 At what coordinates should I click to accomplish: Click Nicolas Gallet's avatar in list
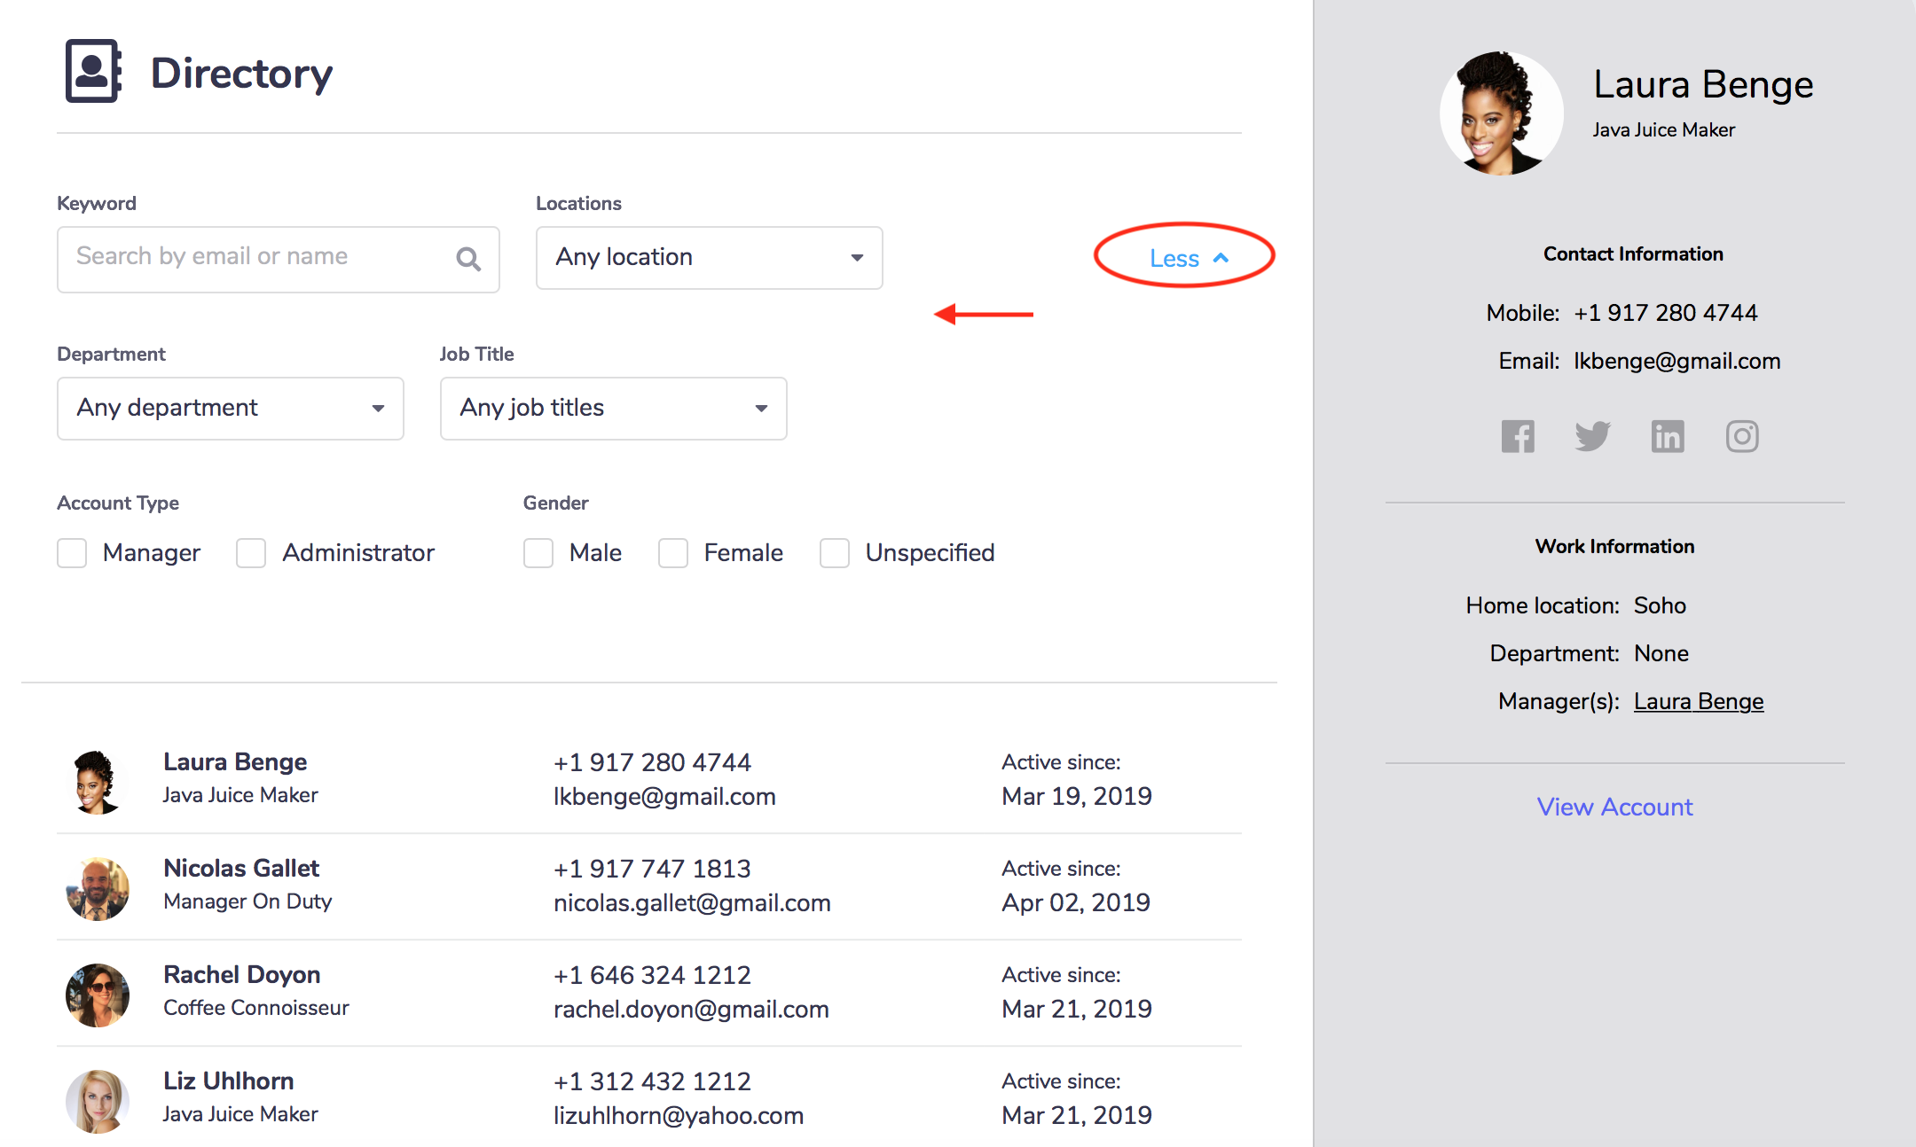click(98, 887)
